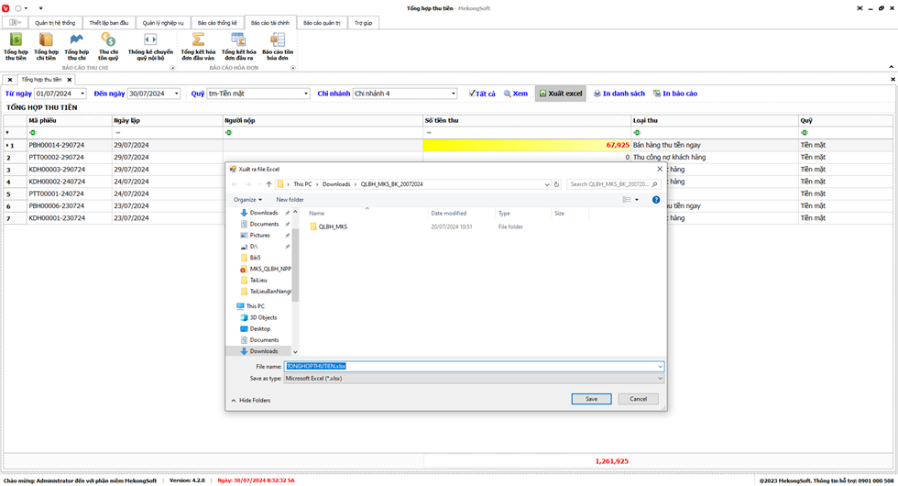Select Downloads under Quick access
898x486 pixels.
click(264, 213)
